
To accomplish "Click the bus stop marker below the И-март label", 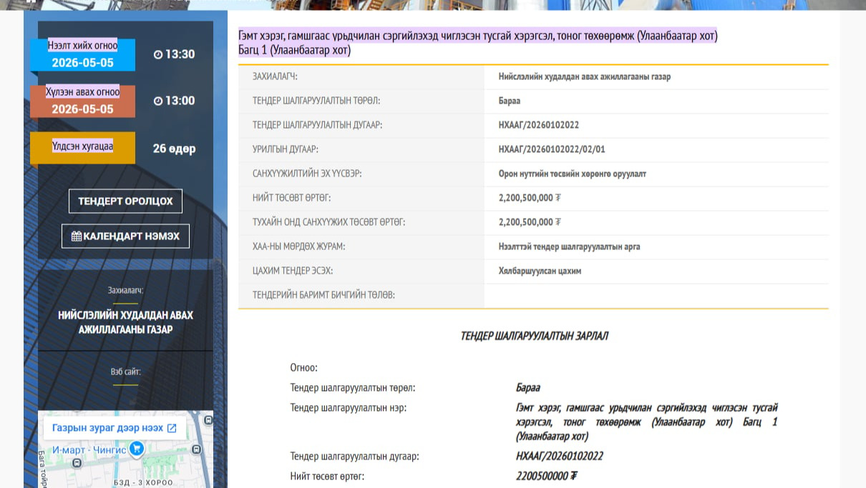I will (x=77, y=463).
